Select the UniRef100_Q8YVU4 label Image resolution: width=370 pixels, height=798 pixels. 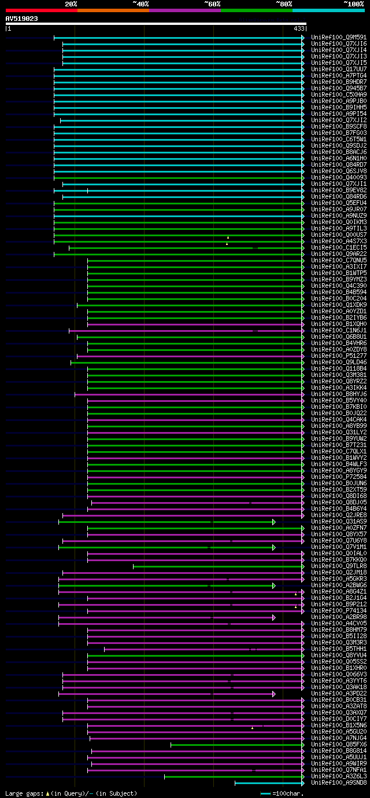point(339,656)
